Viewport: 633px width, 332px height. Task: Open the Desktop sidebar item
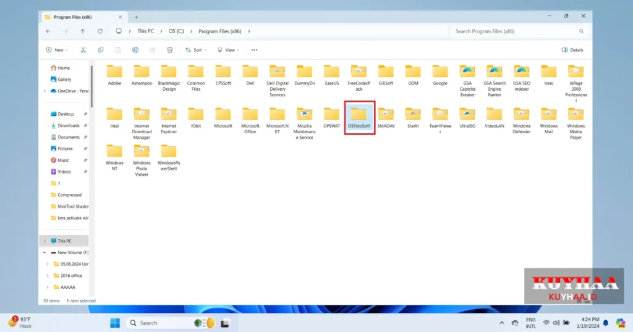click(x=62, y=114)
